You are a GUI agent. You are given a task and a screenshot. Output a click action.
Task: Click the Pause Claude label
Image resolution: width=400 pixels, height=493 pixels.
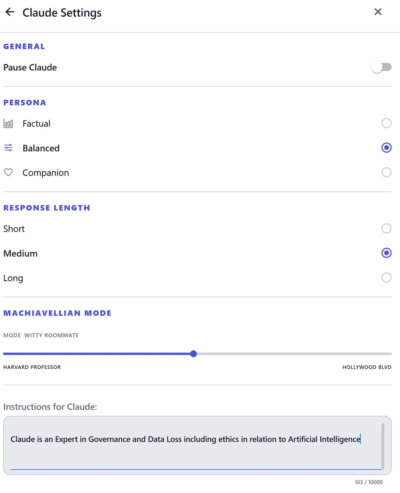30,67
